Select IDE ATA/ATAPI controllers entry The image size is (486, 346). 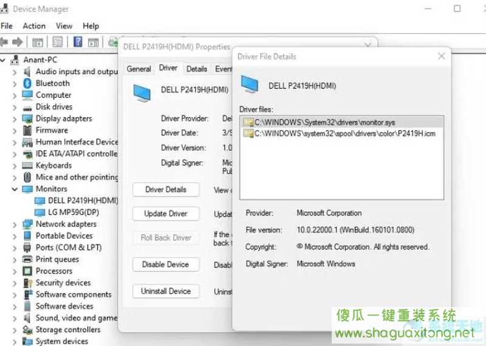pyautogui.click(x=77, y=154)
